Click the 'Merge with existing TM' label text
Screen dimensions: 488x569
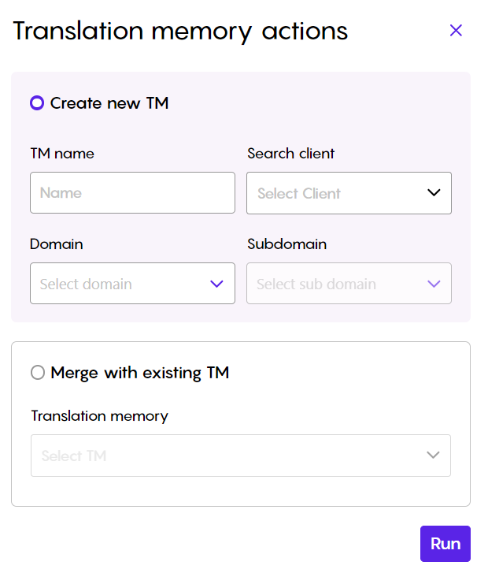(x=140, y=373)
